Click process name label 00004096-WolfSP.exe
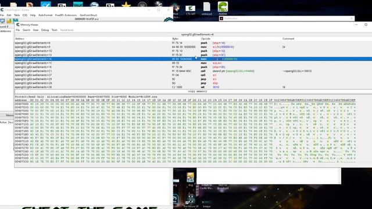 point(87,19)
